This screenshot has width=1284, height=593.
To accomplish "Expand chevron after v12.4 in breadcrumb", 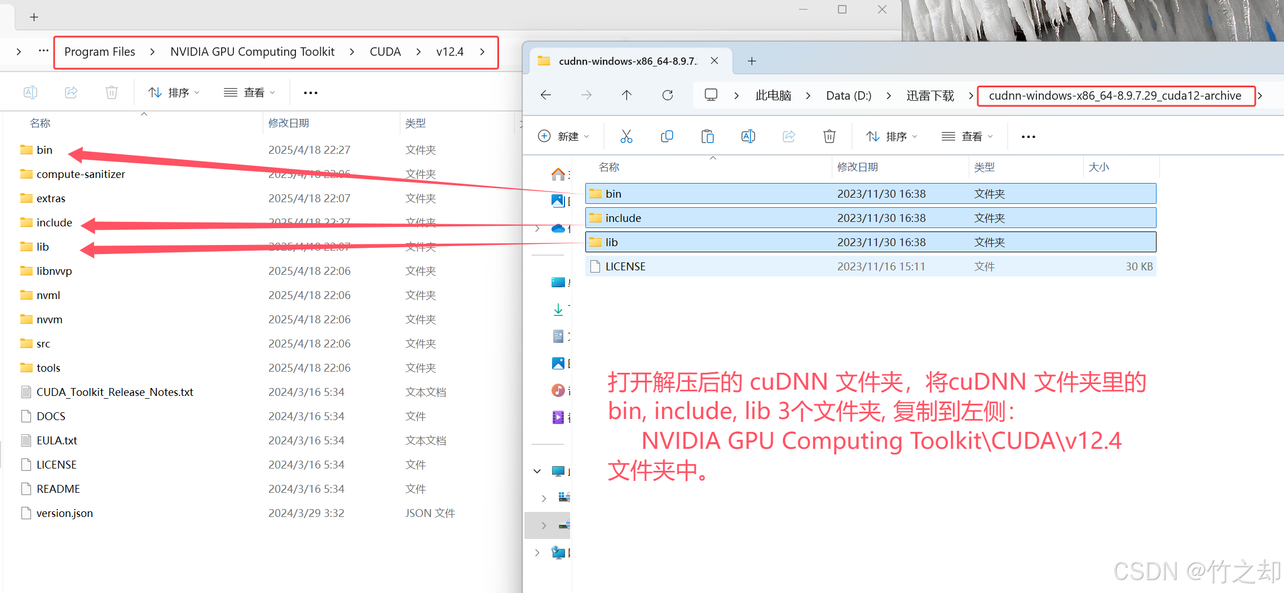I will point(482,52).
